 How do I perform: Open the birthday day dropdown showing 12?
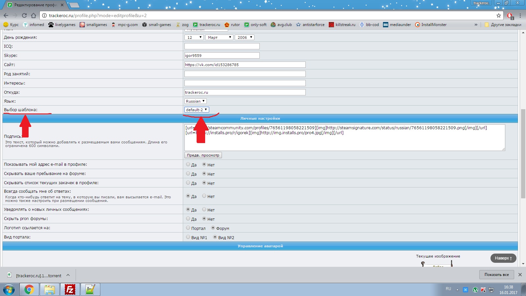tap(194, 37)
